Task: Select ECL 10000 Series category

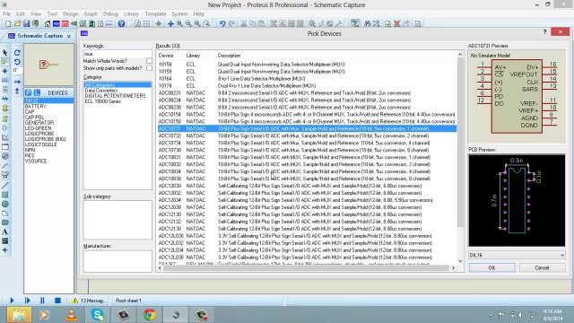Action: (x=102, y=101)
